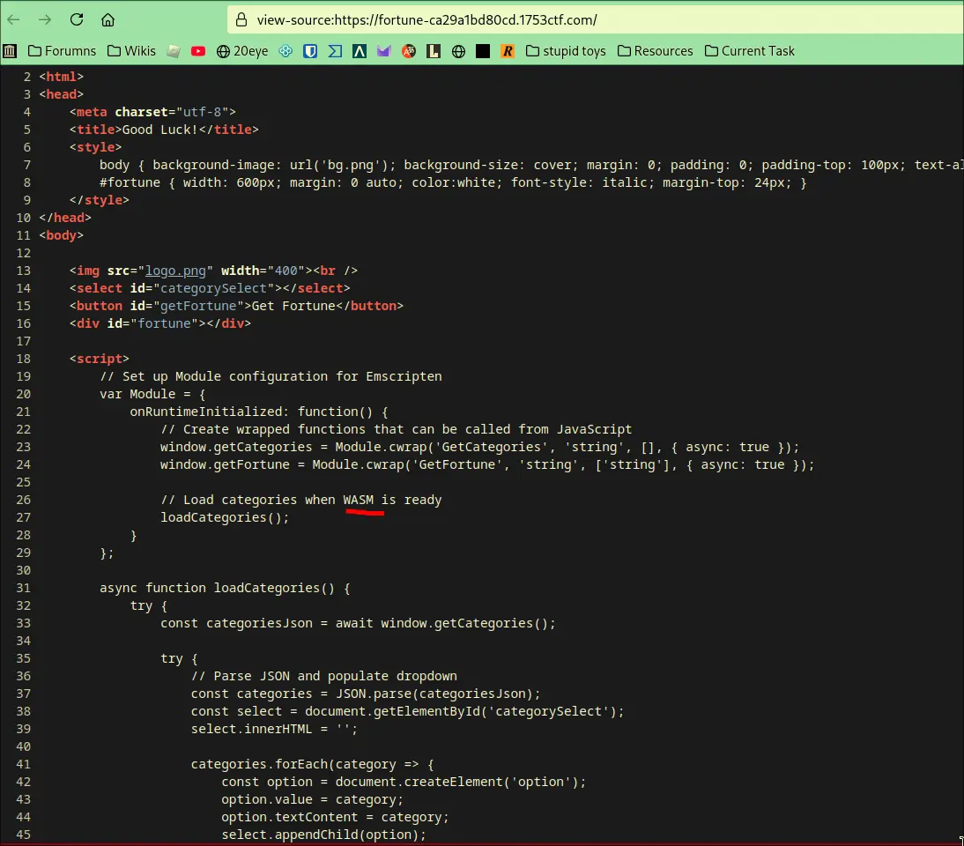
Task: Open the blue flower-shaped bookmark
Action: (285, 51)
